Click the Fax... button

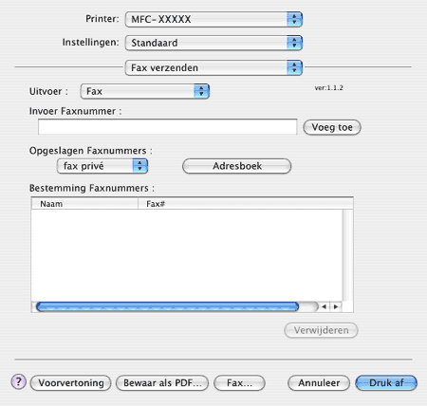(239, 383)
